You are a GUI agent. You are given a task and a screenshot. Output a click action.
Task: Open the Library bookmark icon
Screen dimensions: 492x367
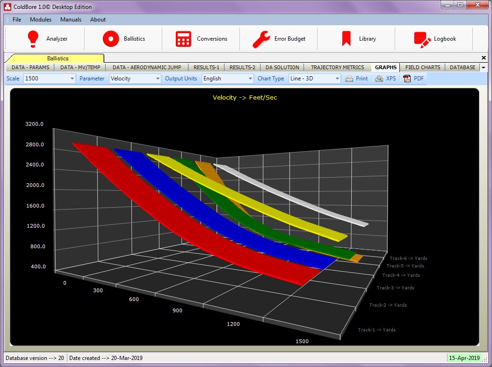pyautogui.click(x=346, y=39)
